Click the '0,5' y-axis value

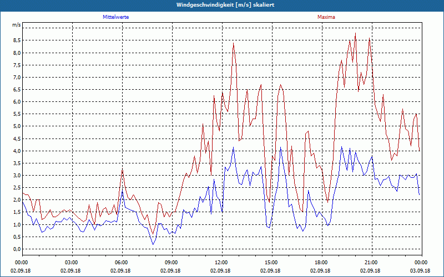(x=17, y=237)
